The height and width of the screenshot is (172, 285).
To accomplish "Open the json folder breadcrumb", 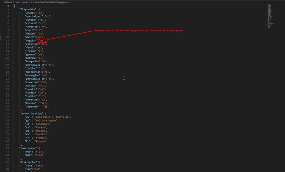I will tap(26, 2).
